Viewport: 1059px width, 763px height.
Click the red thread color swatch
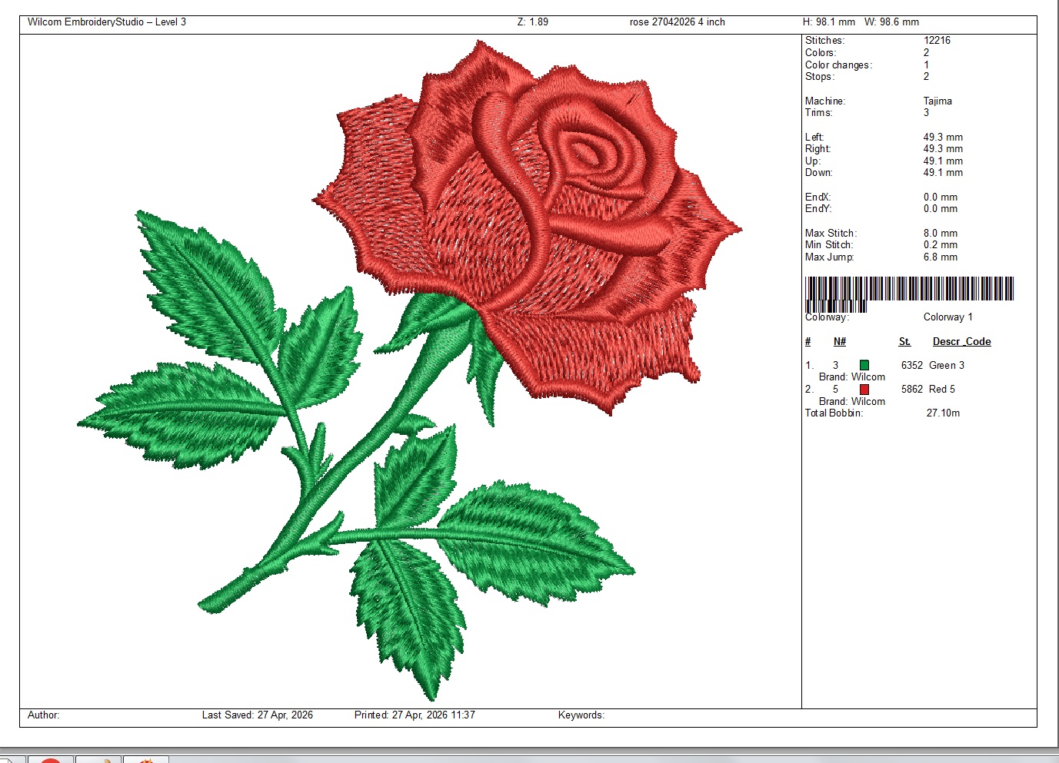pyautogui.click(x=864, y=390)
